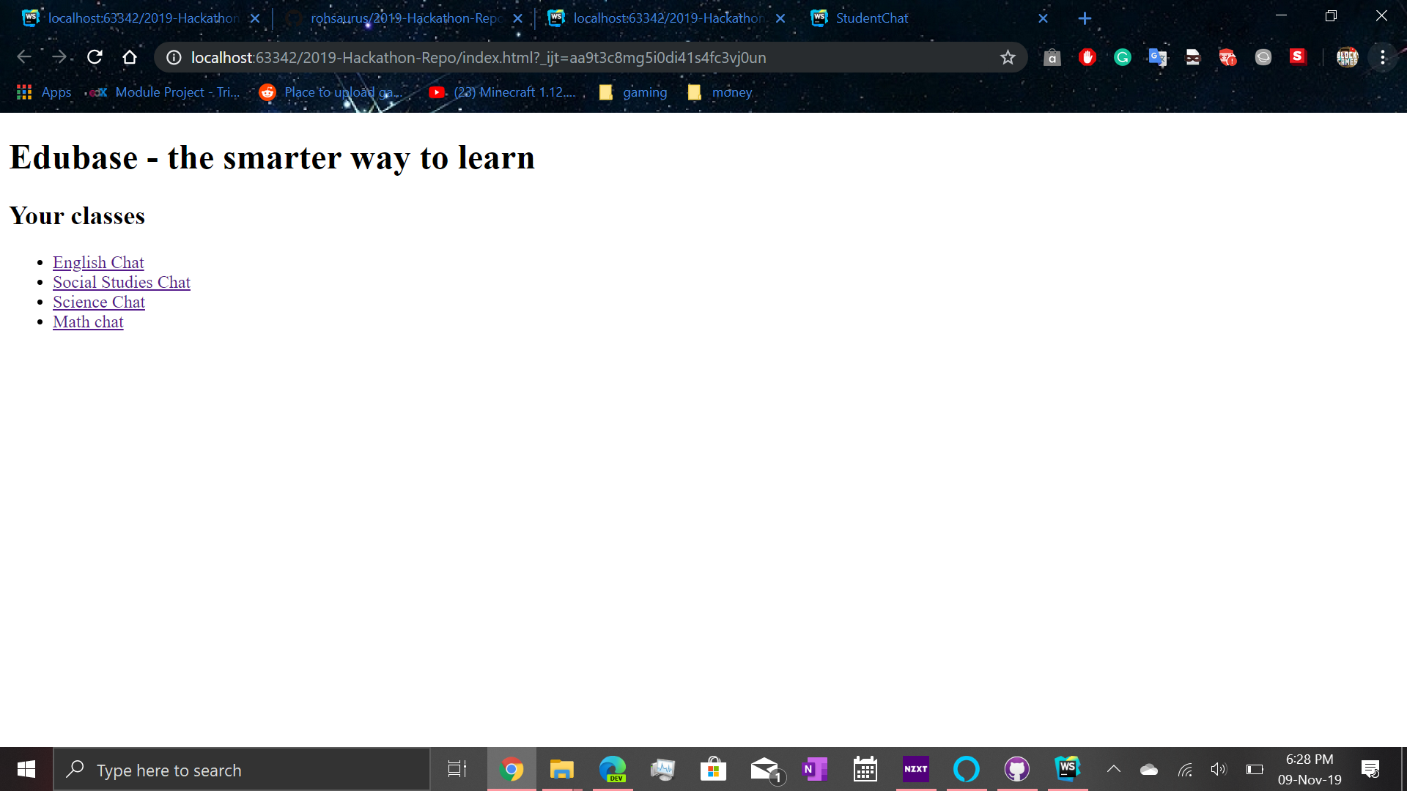Switch to rohsaurus GitHub repo tab
This screenshot has width=1407, height=791.
[x=405, y=18]
